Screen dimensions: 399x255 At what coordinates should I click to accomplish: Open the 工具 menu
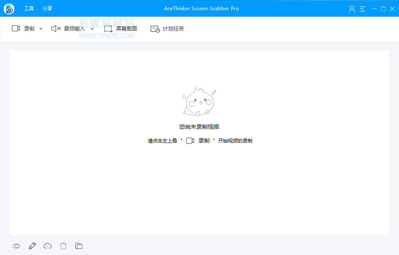coord(29,8)
